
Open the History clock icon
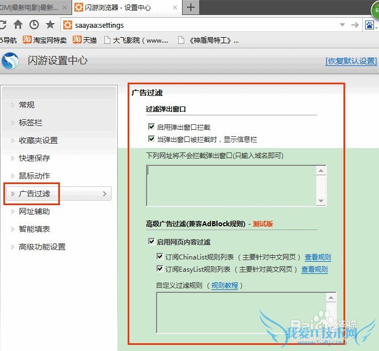tap(34, 24)
